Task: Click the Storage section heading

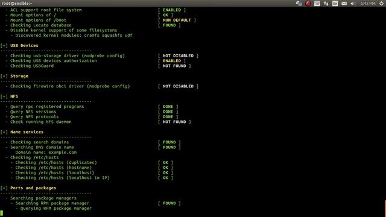Action: [x=19, y=76]
